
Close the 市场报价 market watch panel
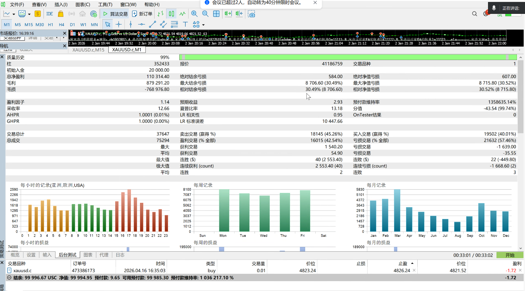(x=65, y=33)
